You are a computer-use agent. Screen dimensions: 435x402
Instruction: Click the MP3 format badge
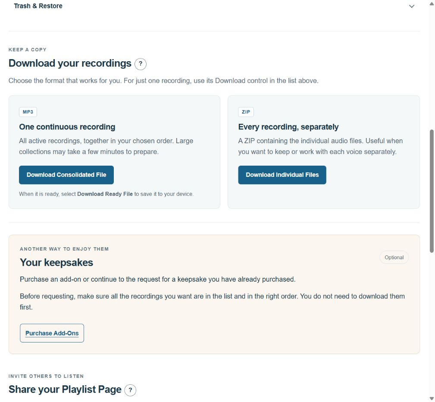[x=28, y=112]
